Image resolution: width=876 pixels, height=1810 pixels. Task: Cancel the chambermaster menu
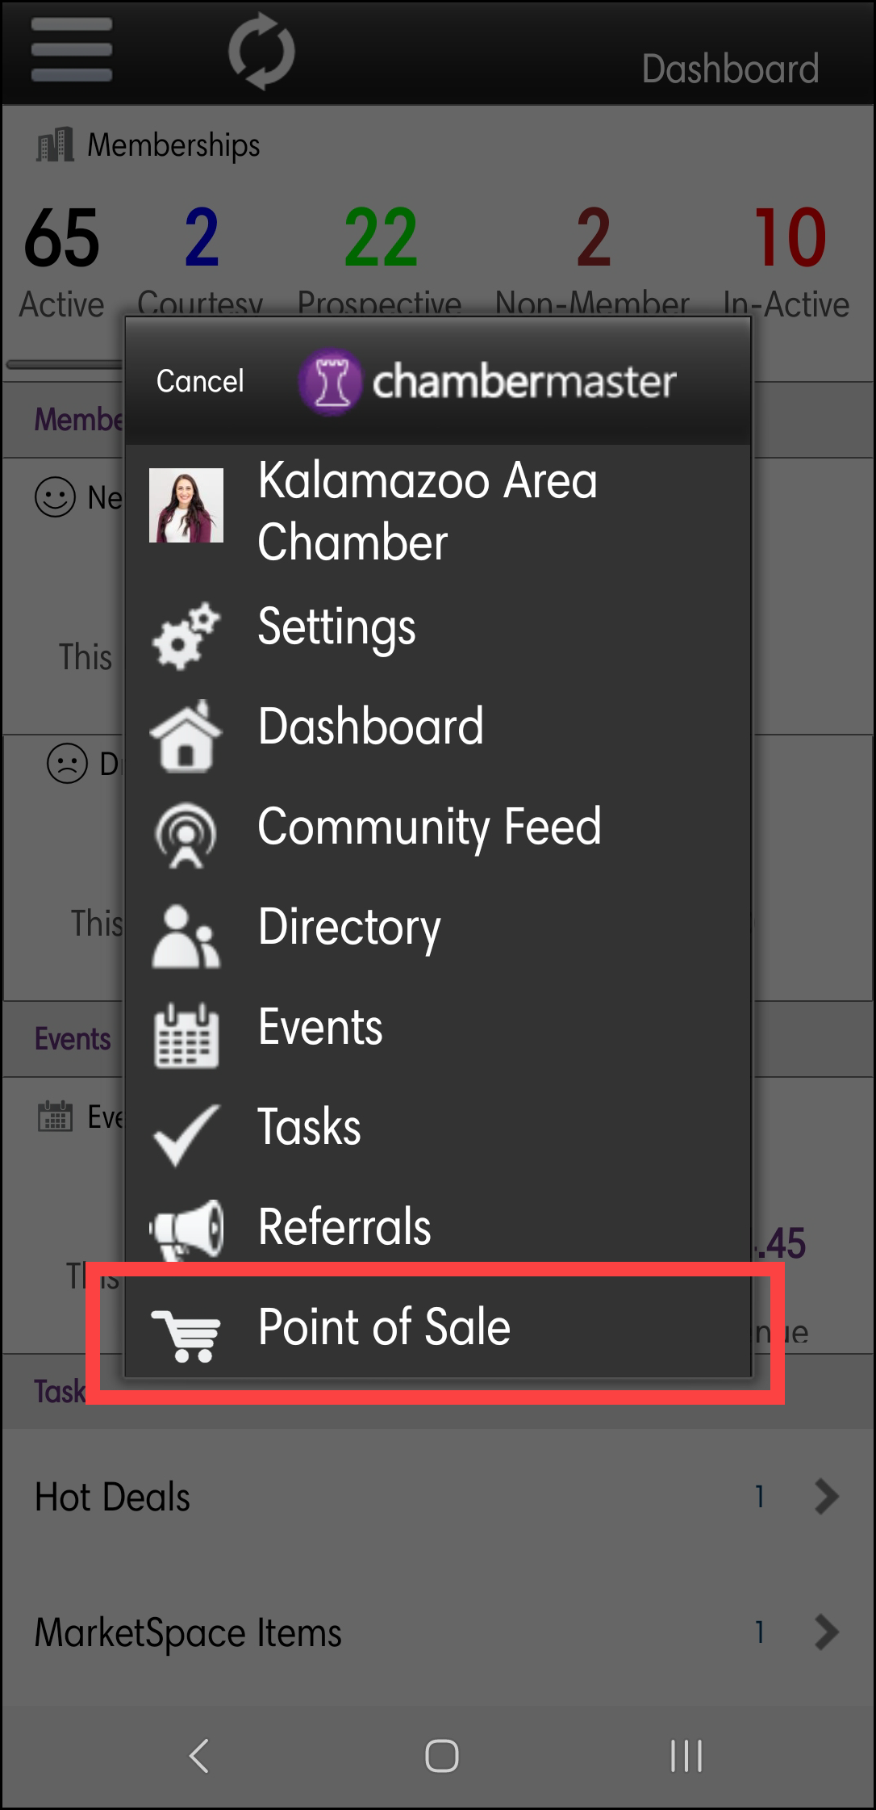pos(200,381)
